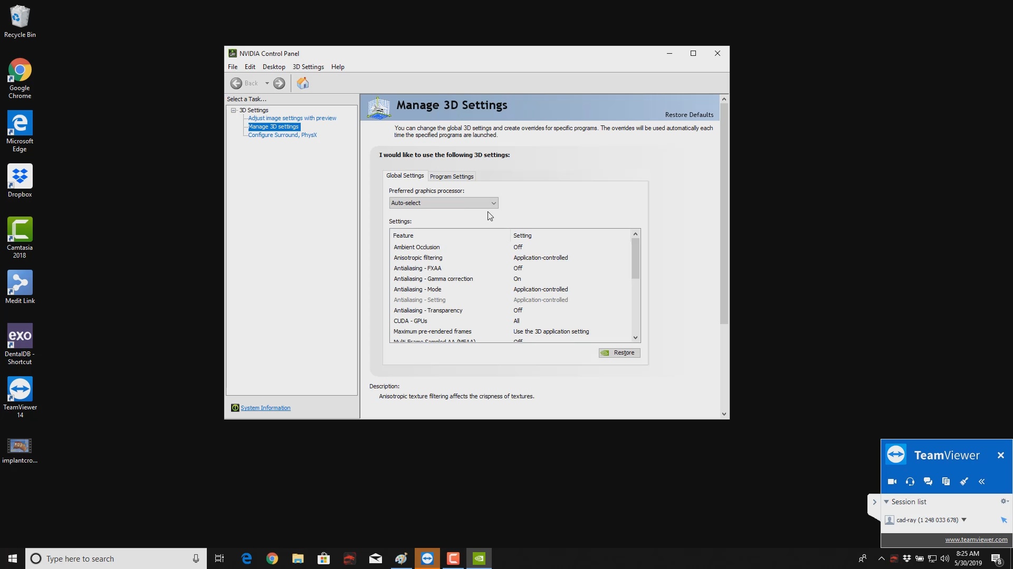Image resolution: width=1013 pixels, height=569 pixels.
Task: Open the 3D Settings menu
Action: click(x=308, y=67)
